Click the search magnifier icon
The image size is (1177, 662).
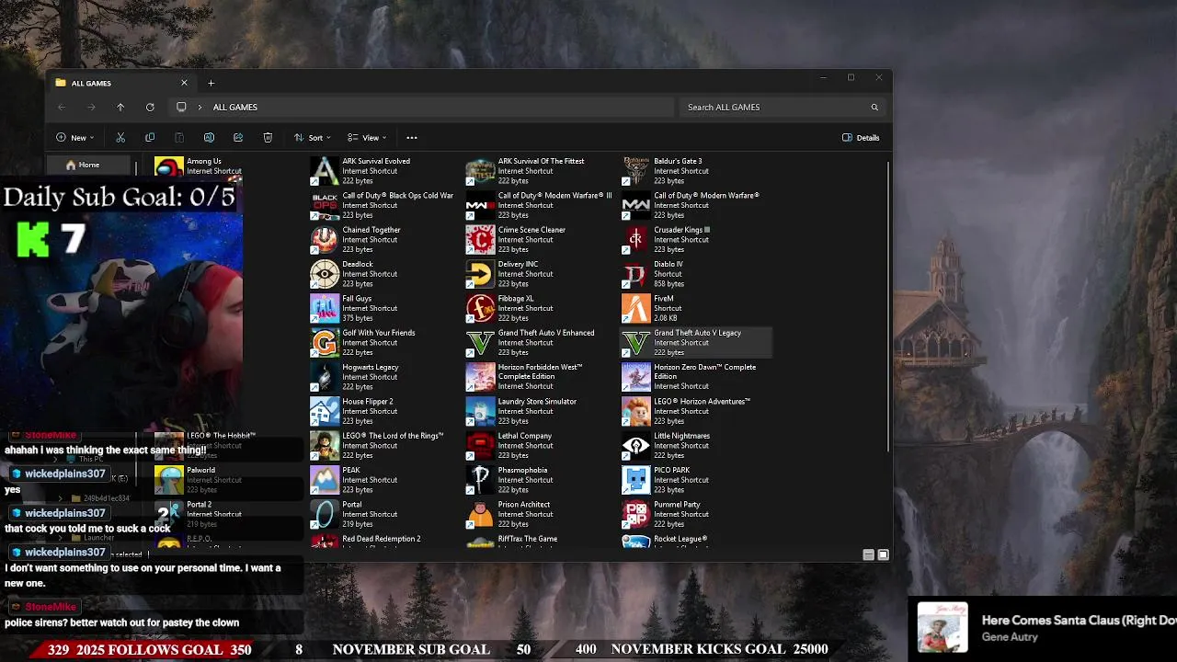[x=874, y=108]
